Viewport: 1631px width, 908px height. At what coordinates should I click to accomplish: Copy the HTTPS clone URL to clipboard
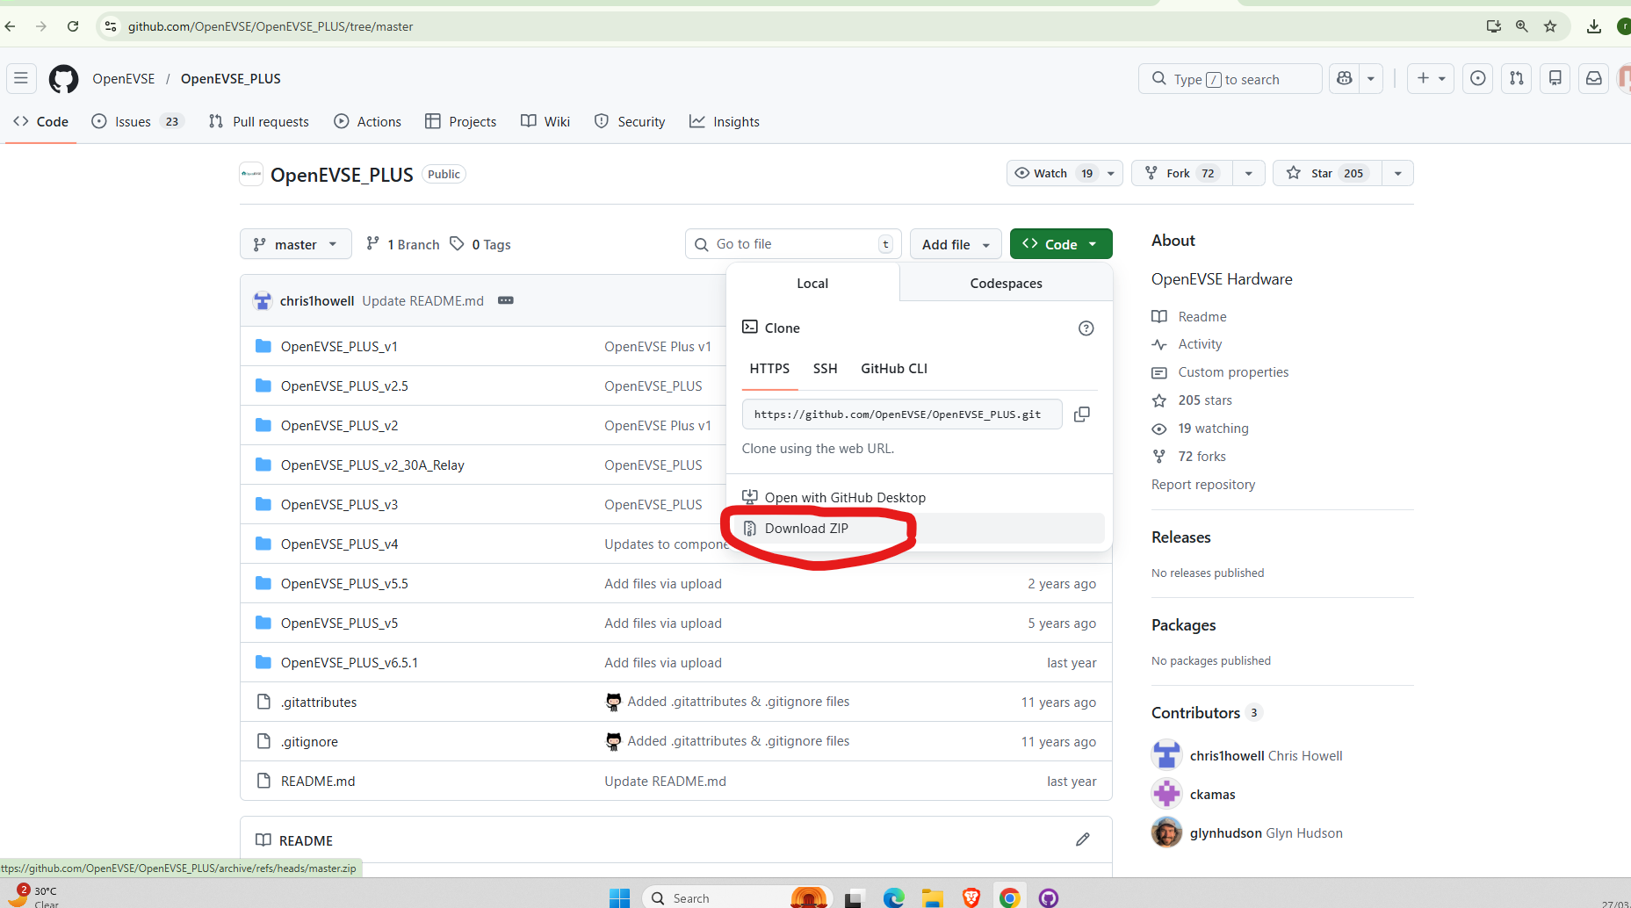coord(1082,414)
